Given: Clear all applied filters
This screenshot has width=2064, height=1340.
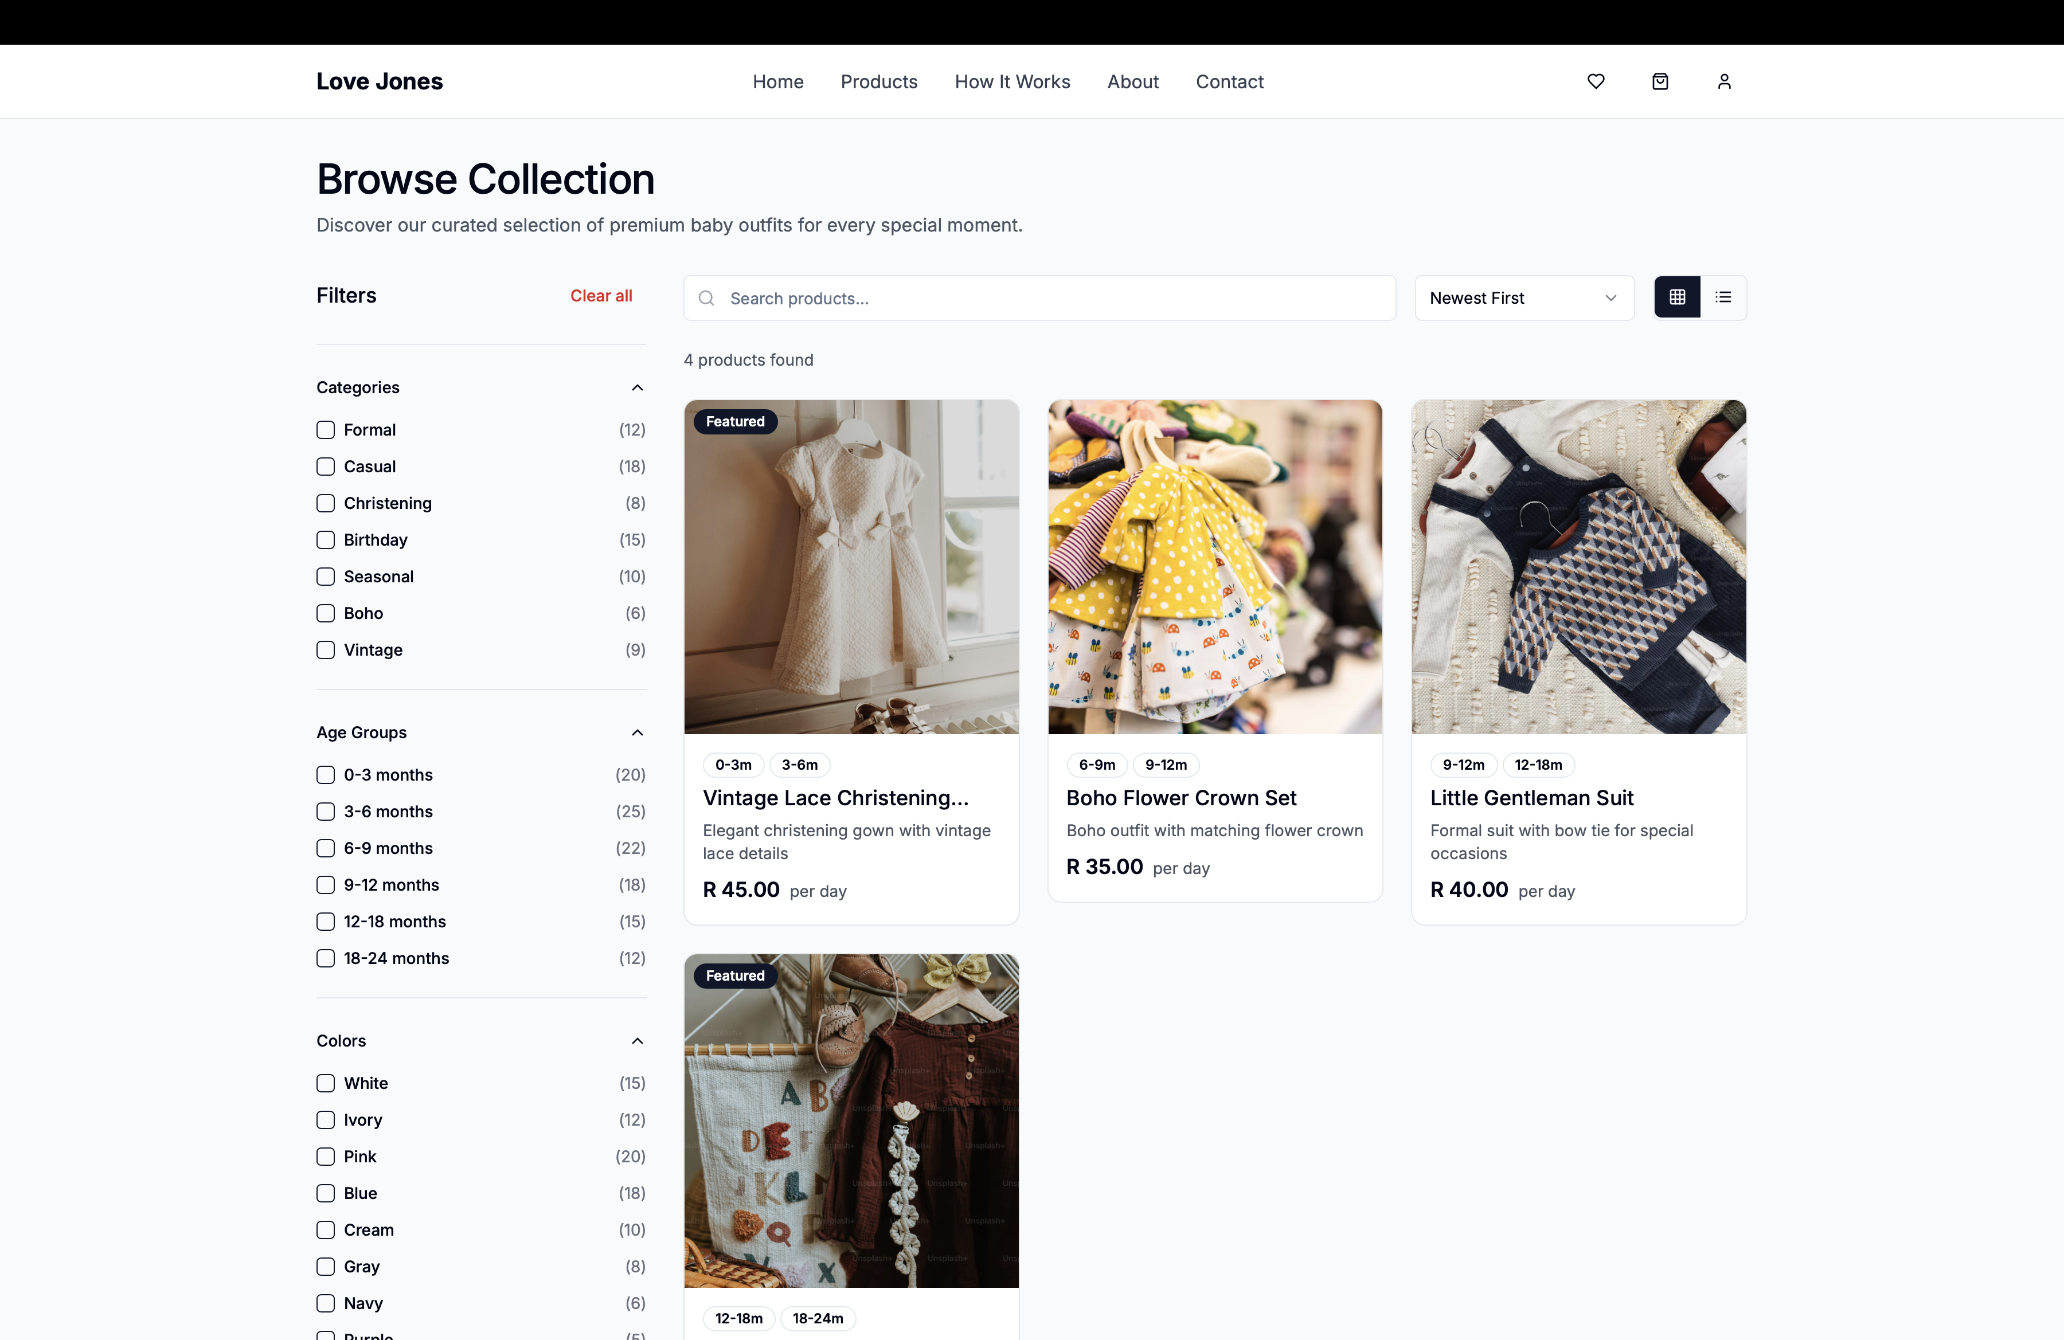Looking at the screenshot, I should [x=601, y=296].
